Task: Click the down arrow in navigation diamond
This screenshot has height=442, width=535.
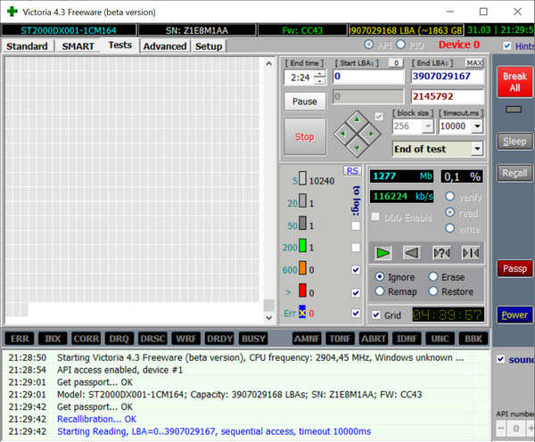Action: (357, 148)
